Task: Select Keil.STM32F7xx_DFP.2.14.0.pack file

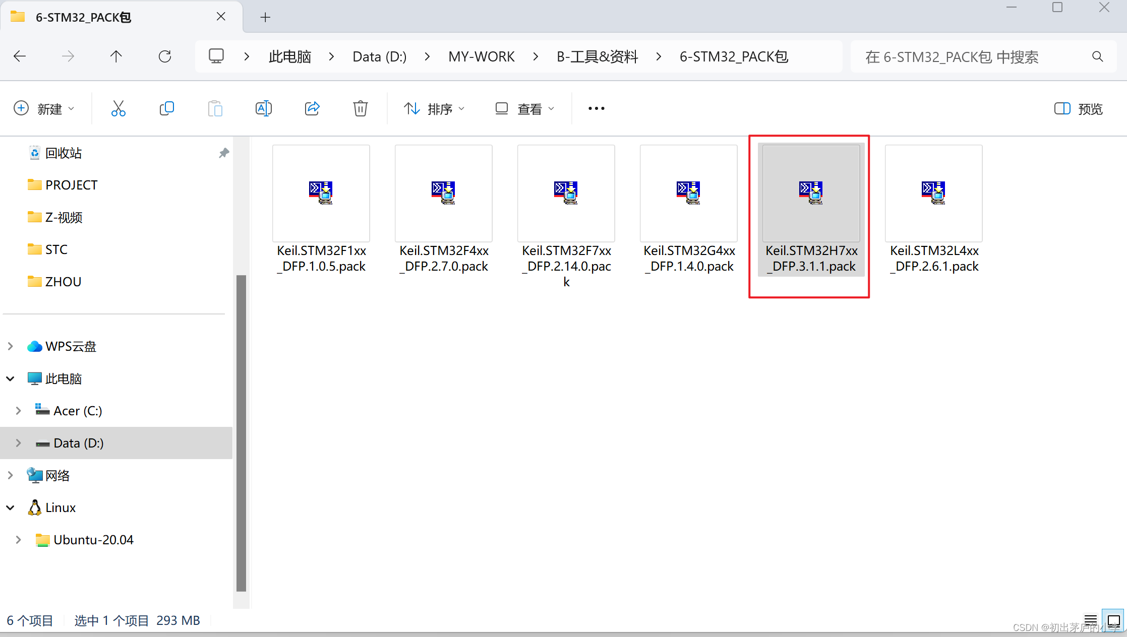Action: 566,218
